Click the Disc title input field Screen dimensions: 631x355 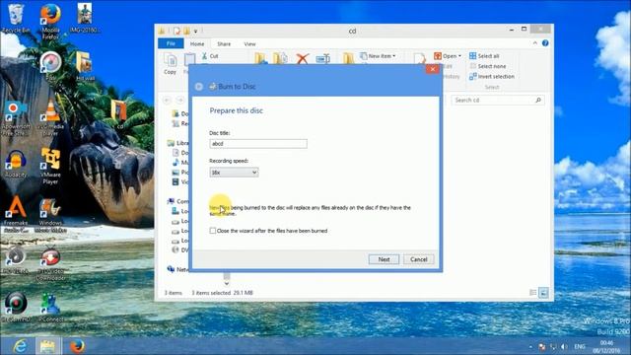click(258, 144)
